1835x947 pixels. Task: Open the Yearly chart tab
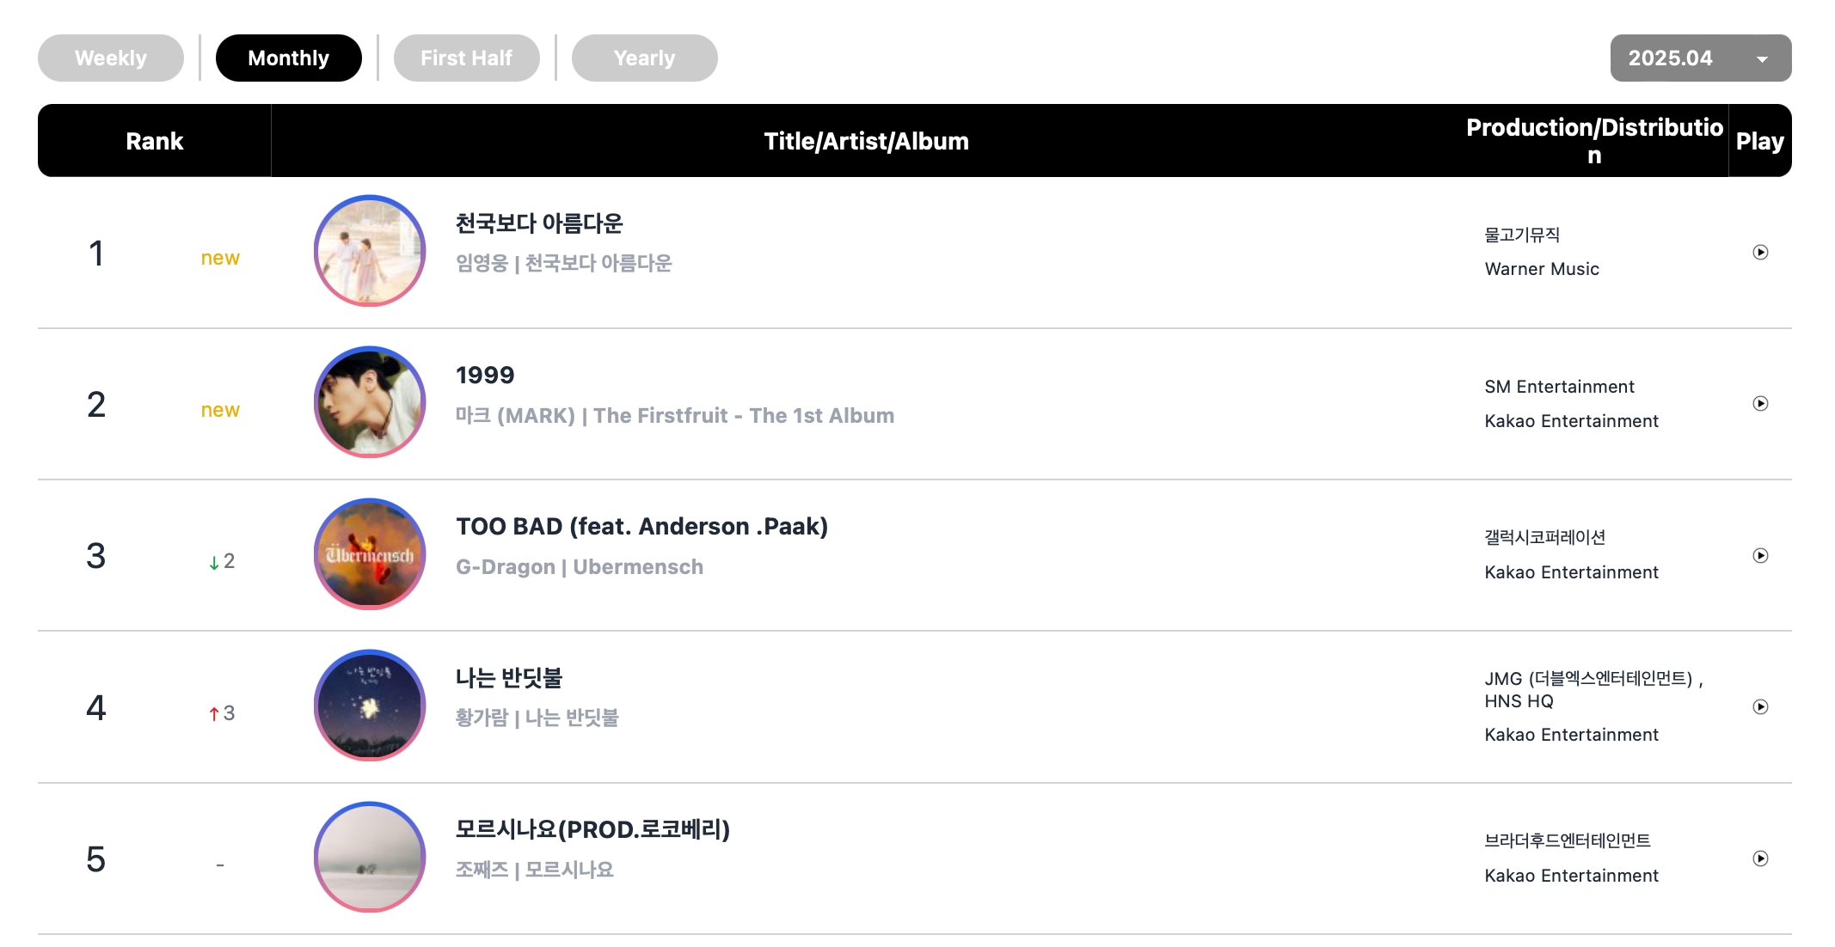(x=645, y=58)
